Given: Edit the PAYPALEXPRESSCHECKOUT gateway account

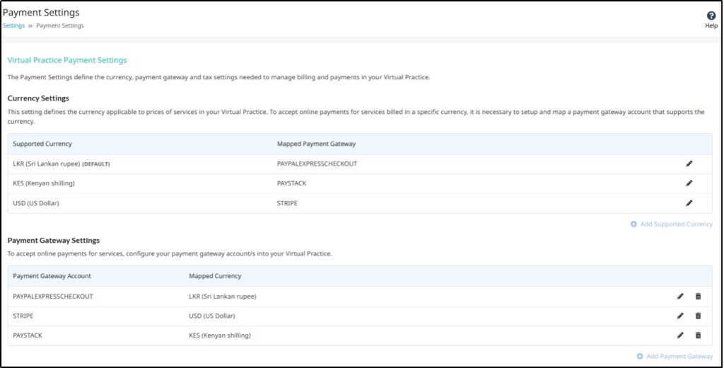Looking at the screenshot, I should 680,297.
